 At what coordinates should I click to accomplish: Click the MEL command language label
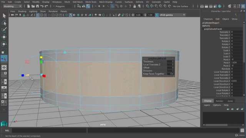click(7, 130)
